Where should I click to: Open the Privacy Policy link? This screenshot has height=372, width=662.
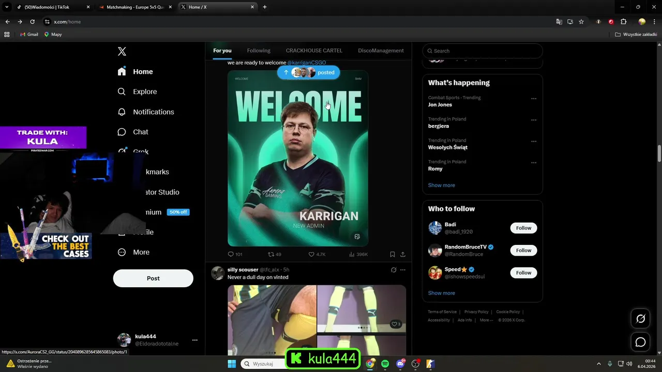pos(476,312)
